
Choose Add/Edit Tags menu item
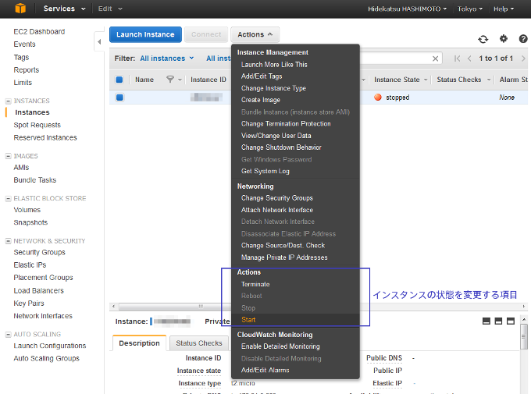[x=262, y=76]
